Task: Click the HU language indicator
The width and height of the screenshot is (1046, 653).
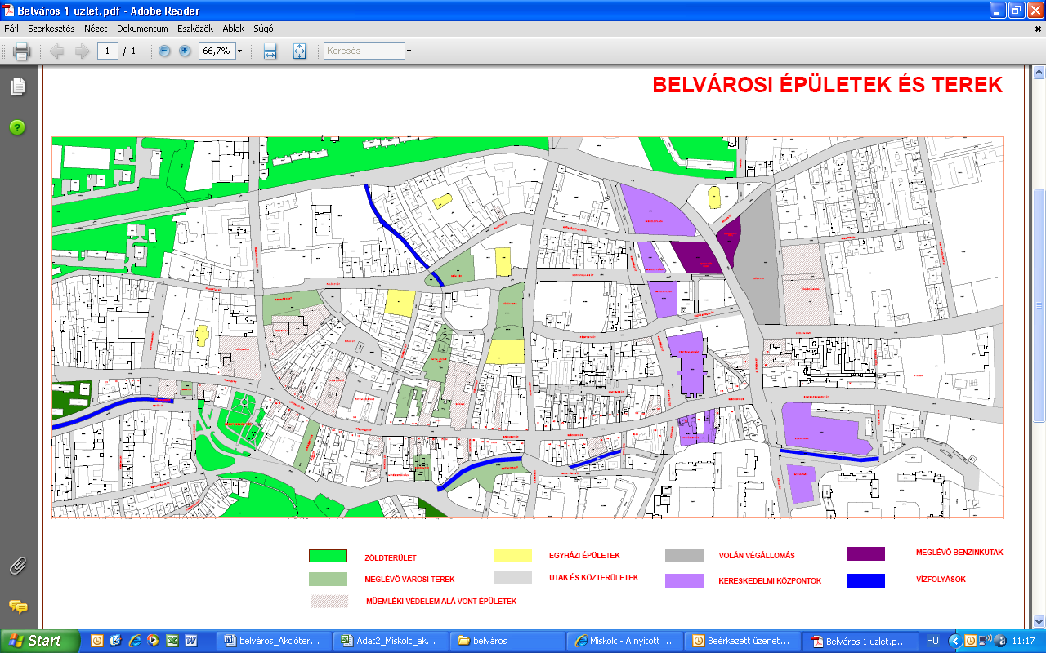Action: pos(933,641)
